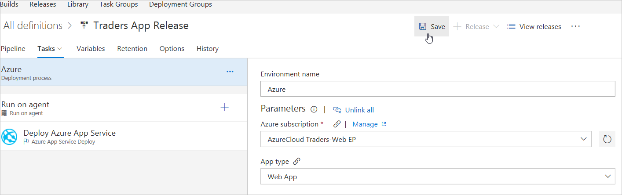The image size is (622, 195).
Task: Click the Save floppy disk icon
Action: (x=422, y=26)
